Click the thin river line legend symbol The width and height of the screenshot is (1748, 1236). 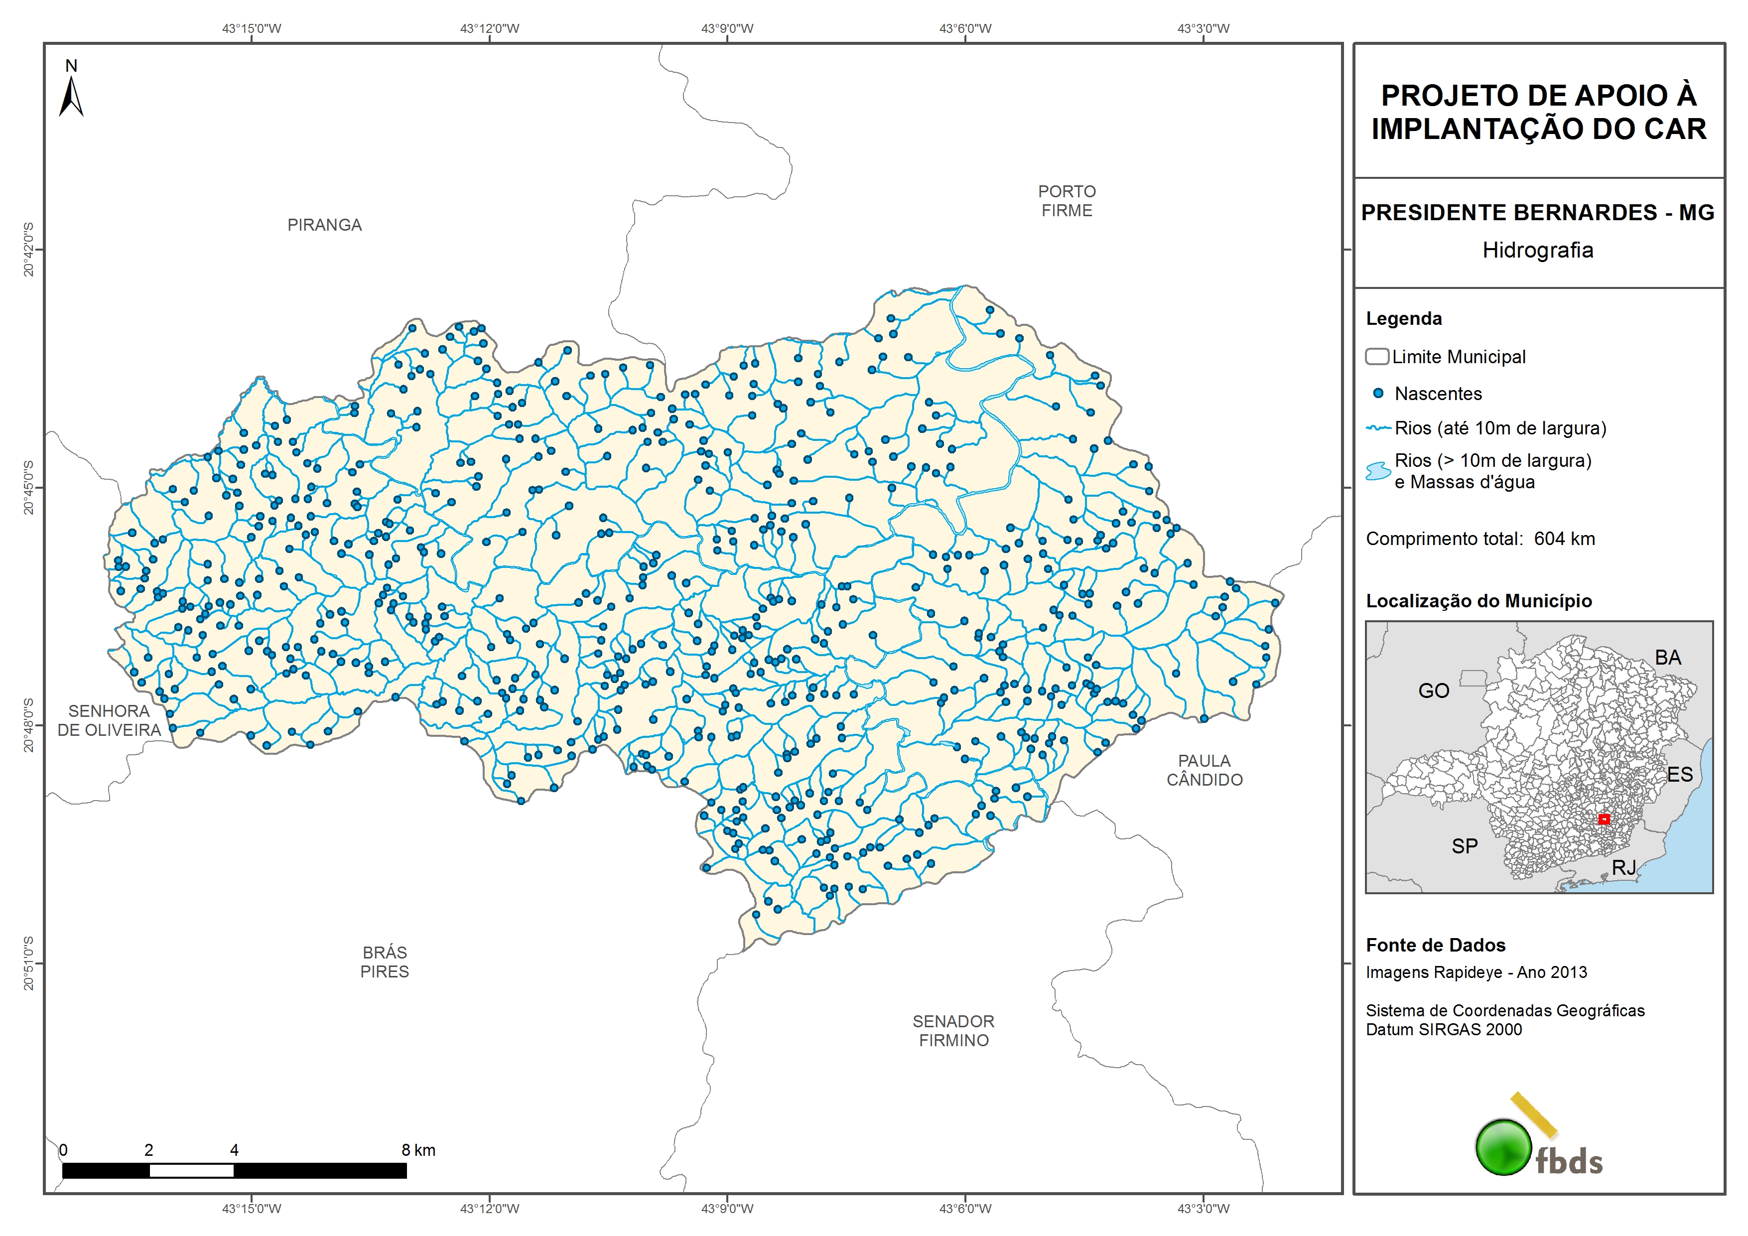pos(1378,429)
